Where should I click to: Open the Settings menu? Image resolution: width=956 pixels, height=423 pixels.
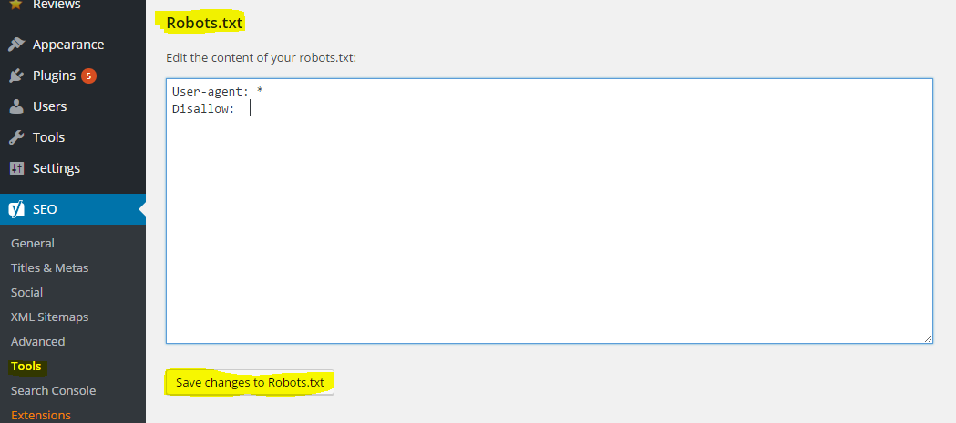click(57, 168)
